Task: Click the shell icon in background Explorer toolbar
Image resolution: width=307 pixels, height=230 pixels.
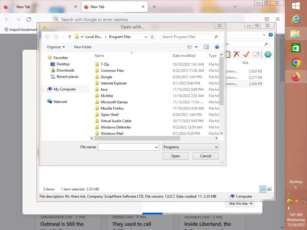Action: 268,54
